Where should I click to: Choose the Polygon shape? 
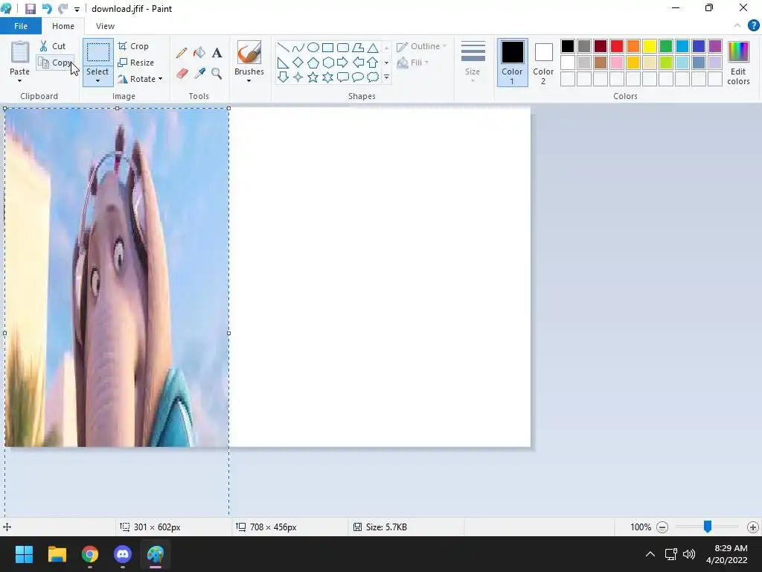click(x=358, y=47)
